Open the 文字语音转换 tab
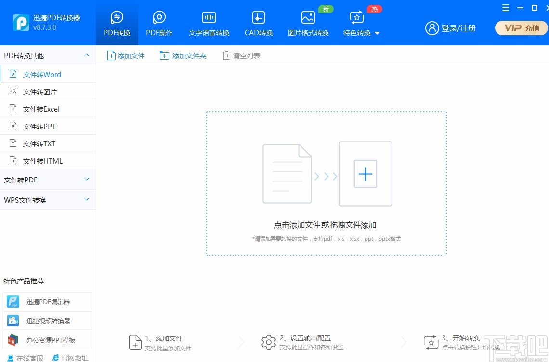 tap(209, 23)
